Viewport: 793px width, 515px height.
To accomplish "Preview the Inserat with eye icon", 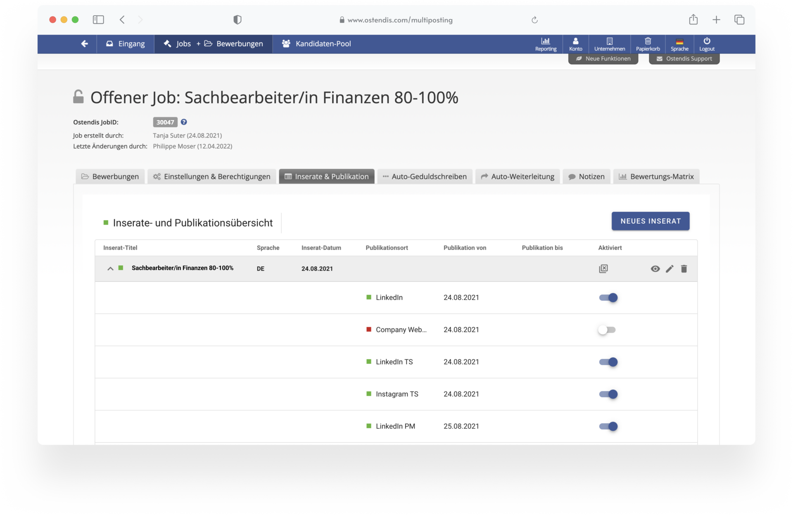I will [655, 268].
